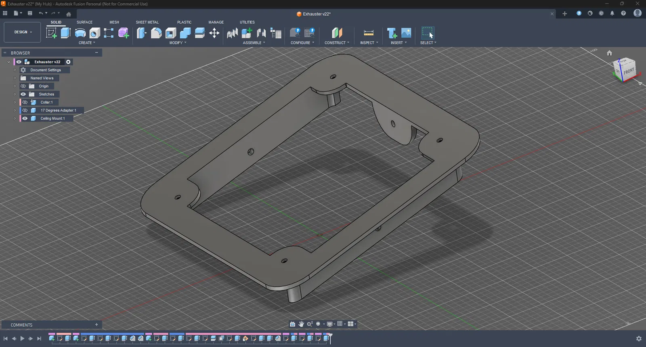Viewport: 646px width, 347px height.
Task: Hide the Ceiling Mount:1 component
Action: coord(25,119)
